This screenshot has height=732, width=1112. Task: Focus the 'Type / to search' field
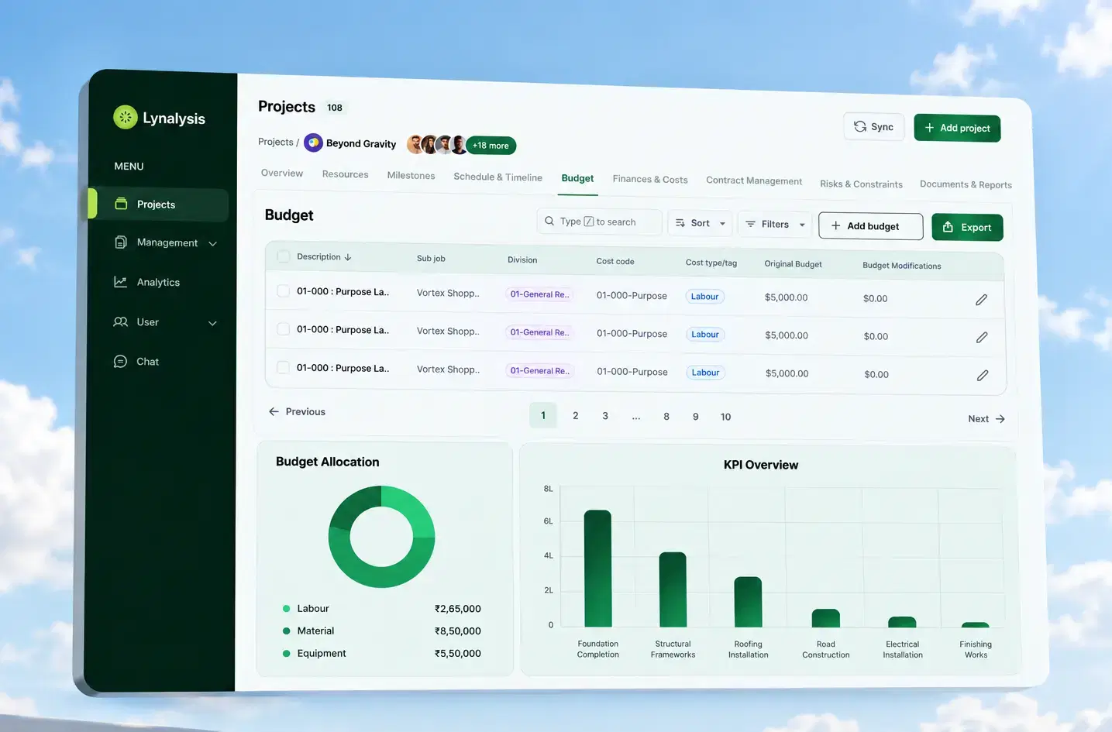(x=599, y=222)
